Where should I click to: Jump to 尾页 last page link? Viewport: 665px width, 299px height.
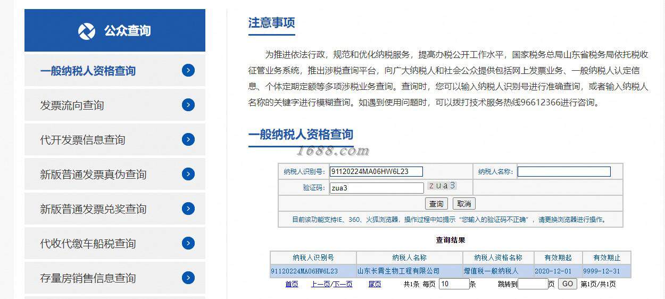click(x=375, y=284)
